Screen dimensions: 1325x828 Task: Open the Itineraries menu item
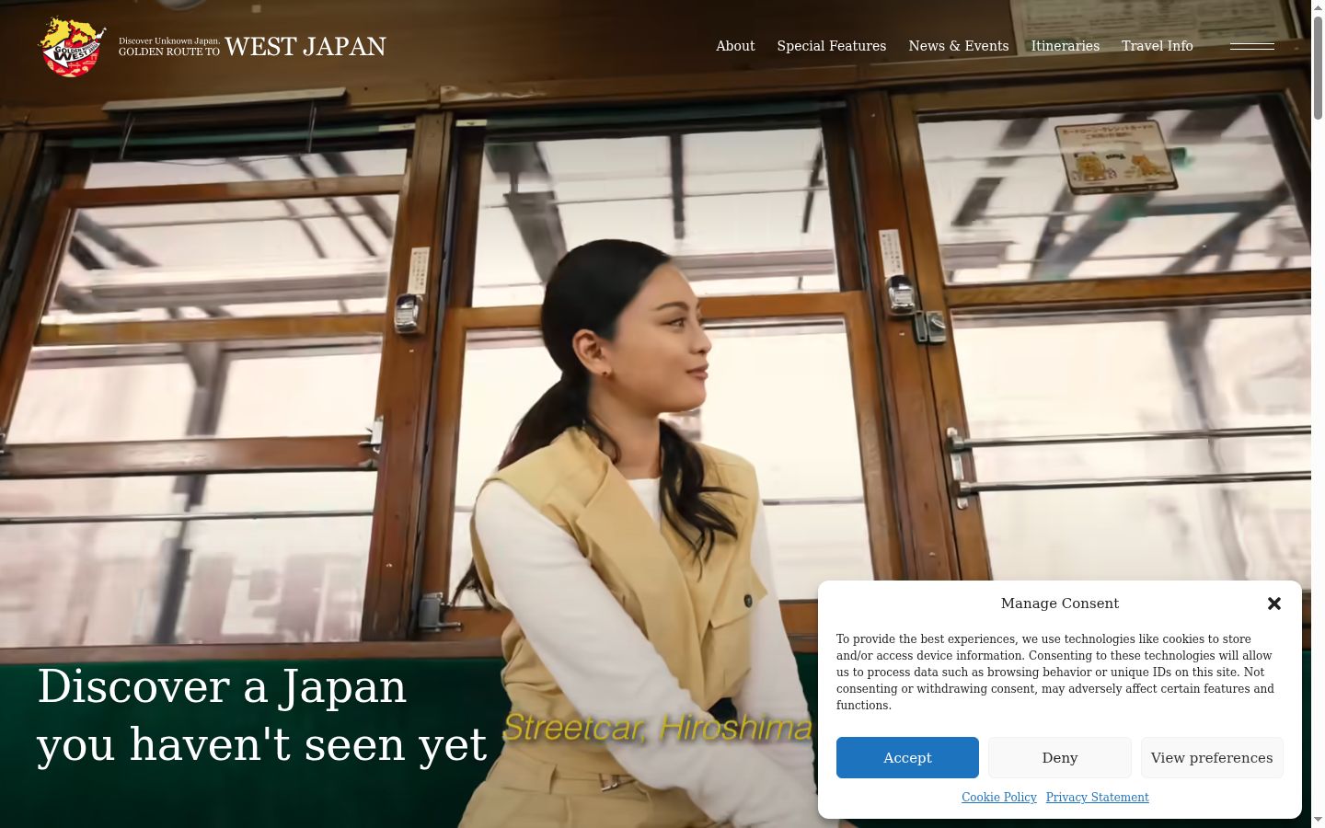[x=1066, y=46]
